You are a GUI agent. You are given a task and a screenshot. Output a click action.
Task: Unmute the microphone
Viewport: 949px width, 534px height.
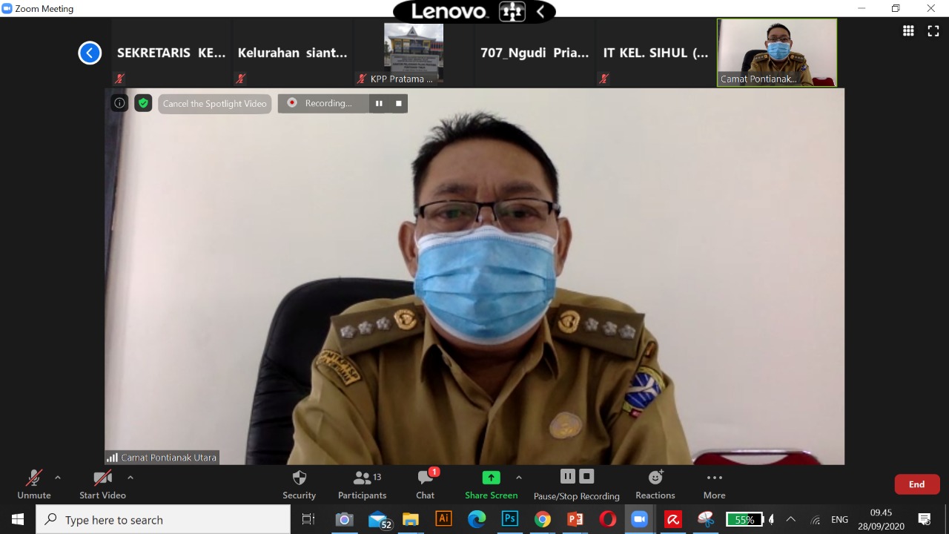tap(34, 484)
